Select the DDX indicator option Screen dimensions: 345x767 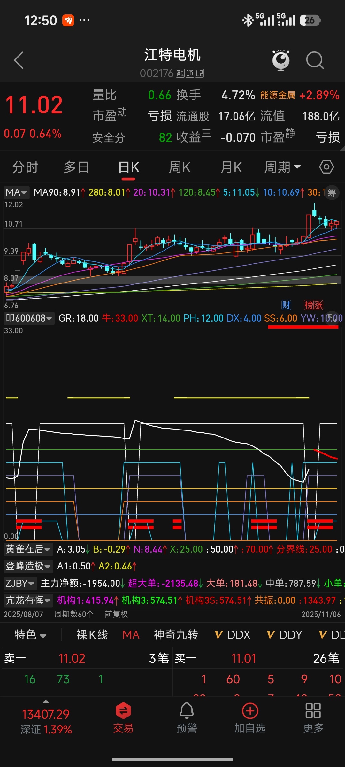[233, 635]
